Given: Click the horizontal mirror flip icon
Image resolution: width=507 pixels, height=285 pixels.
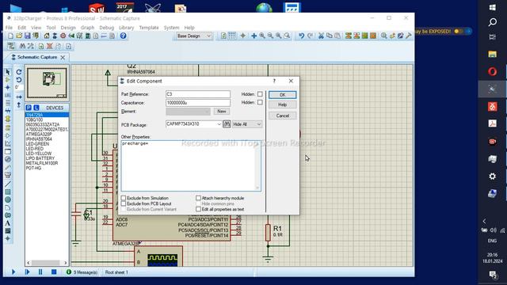Looking at the screenshot, I should [x=19, y=97].
